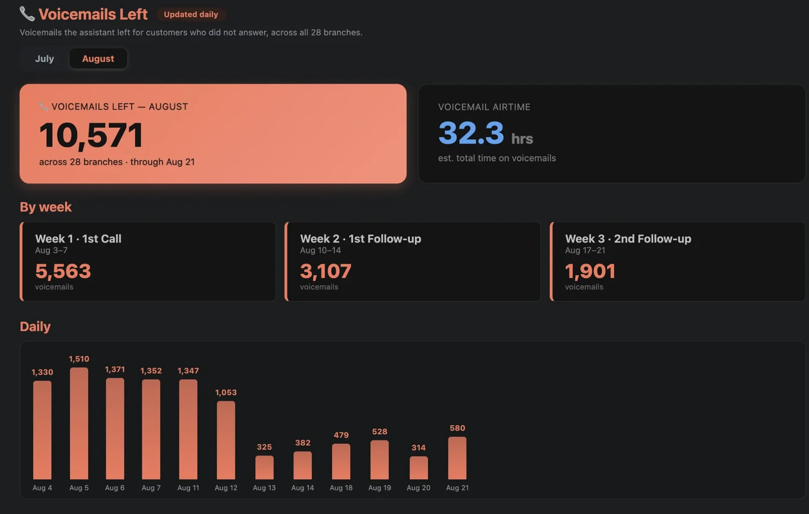Click the Voicemail Airtime card
Viewport: 809px width, 514px height.
(x=612, y=134)
